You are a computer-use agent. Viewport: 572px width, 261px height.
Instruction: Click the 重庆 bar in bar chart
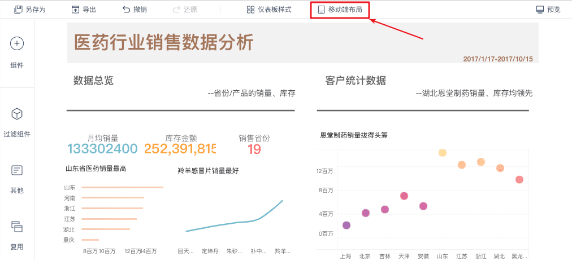click(x=90, y=240)
